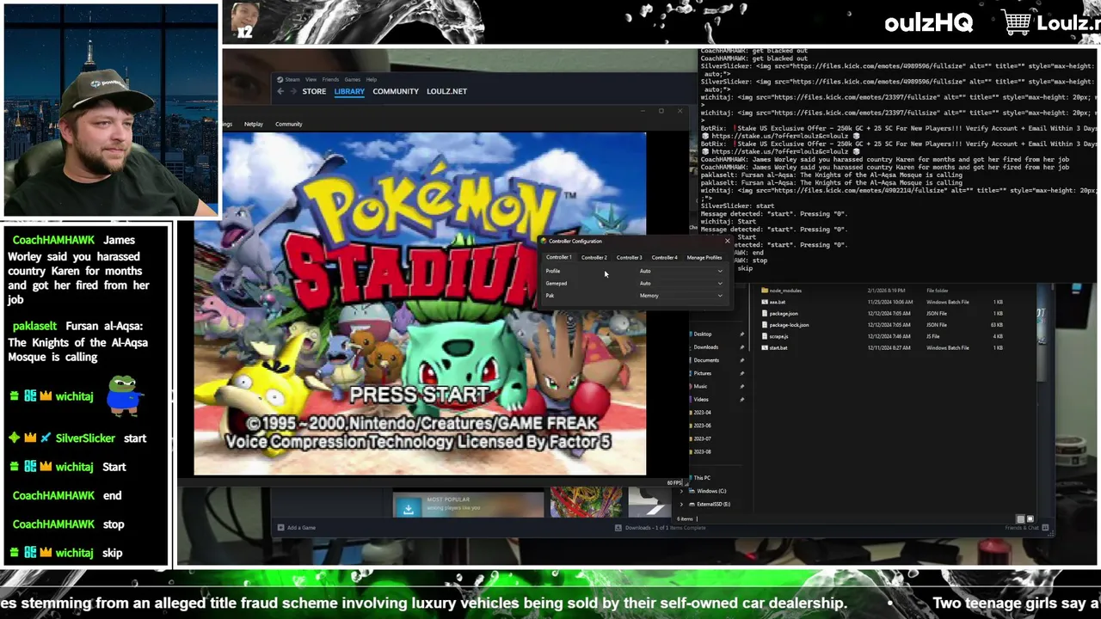
Task: Open the Manage Profiles tab
Action: (x=704, y=257)
